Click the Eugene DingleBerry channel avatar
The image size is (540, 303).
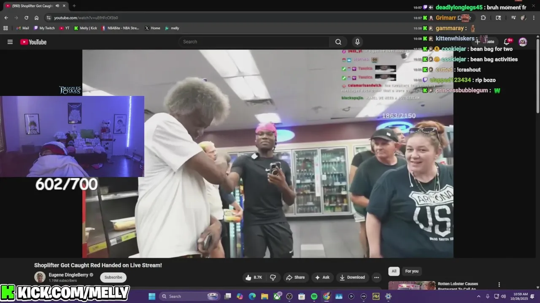click(x=40, y=277)
